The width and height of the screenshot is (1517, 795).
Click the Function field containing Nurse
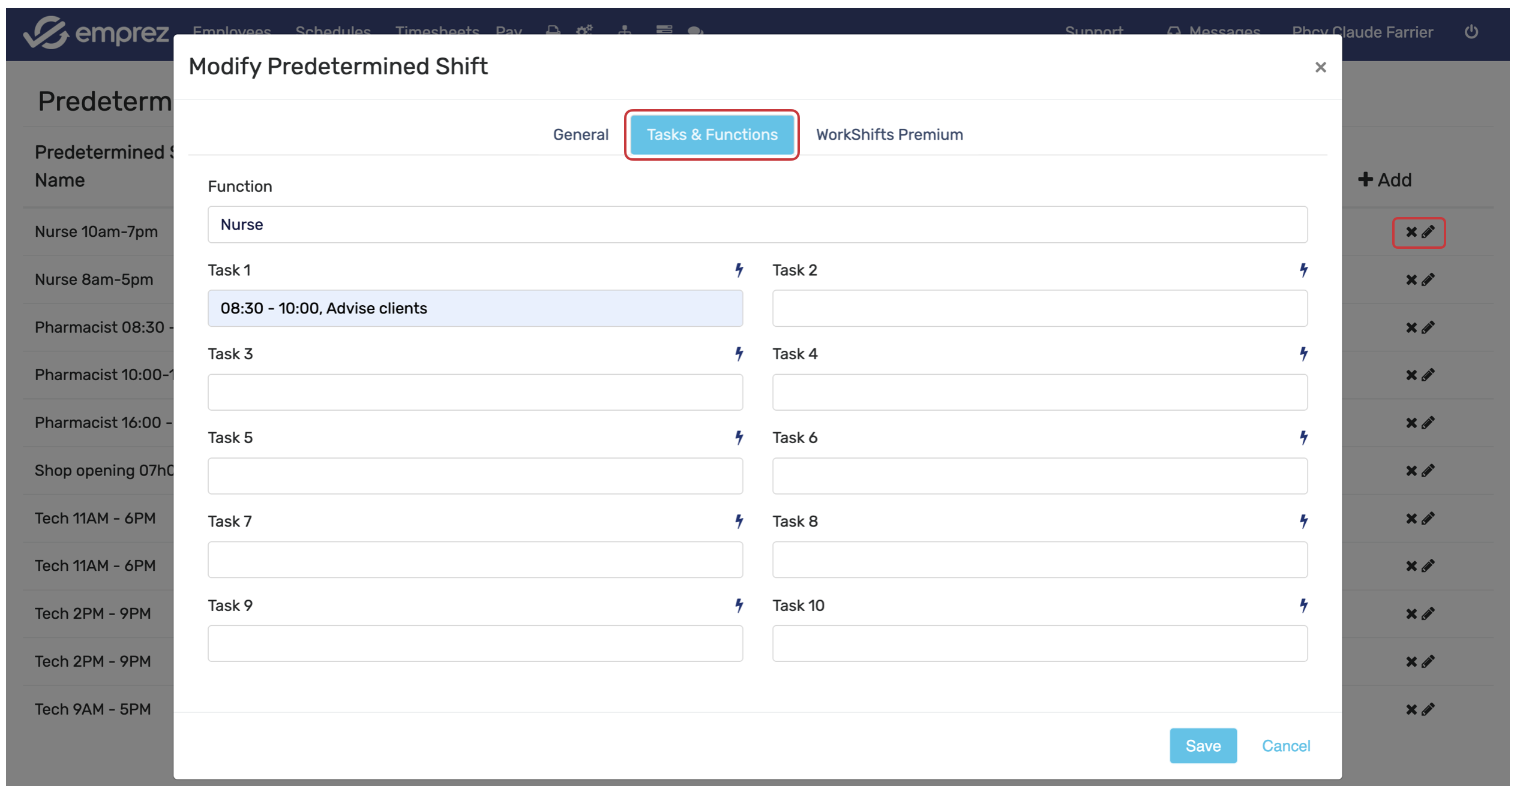(757, 225)
